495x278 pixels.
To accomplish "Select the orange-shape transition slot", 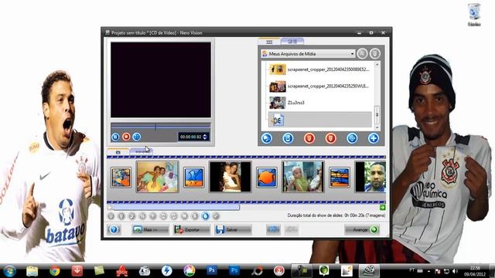I will coord(267,178).
